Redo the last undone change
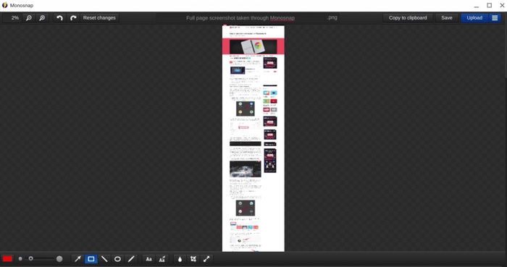Screen dimensions: 507x267 [x=73, y=18]
